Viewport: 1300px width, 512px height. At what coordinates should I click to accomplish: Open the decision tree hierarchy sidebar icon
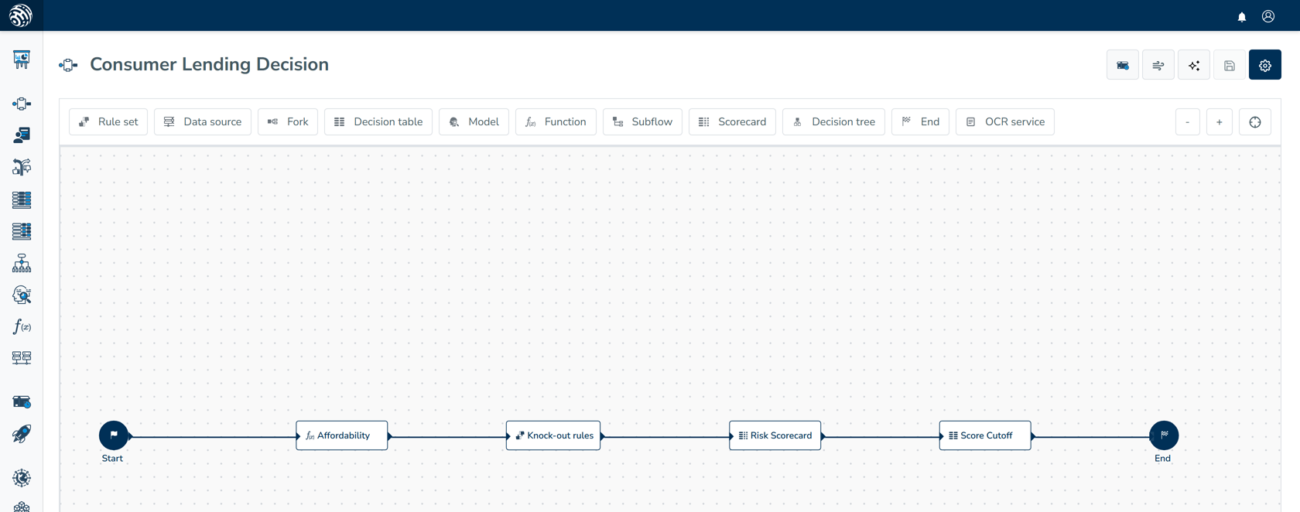(x=22, y=263)
